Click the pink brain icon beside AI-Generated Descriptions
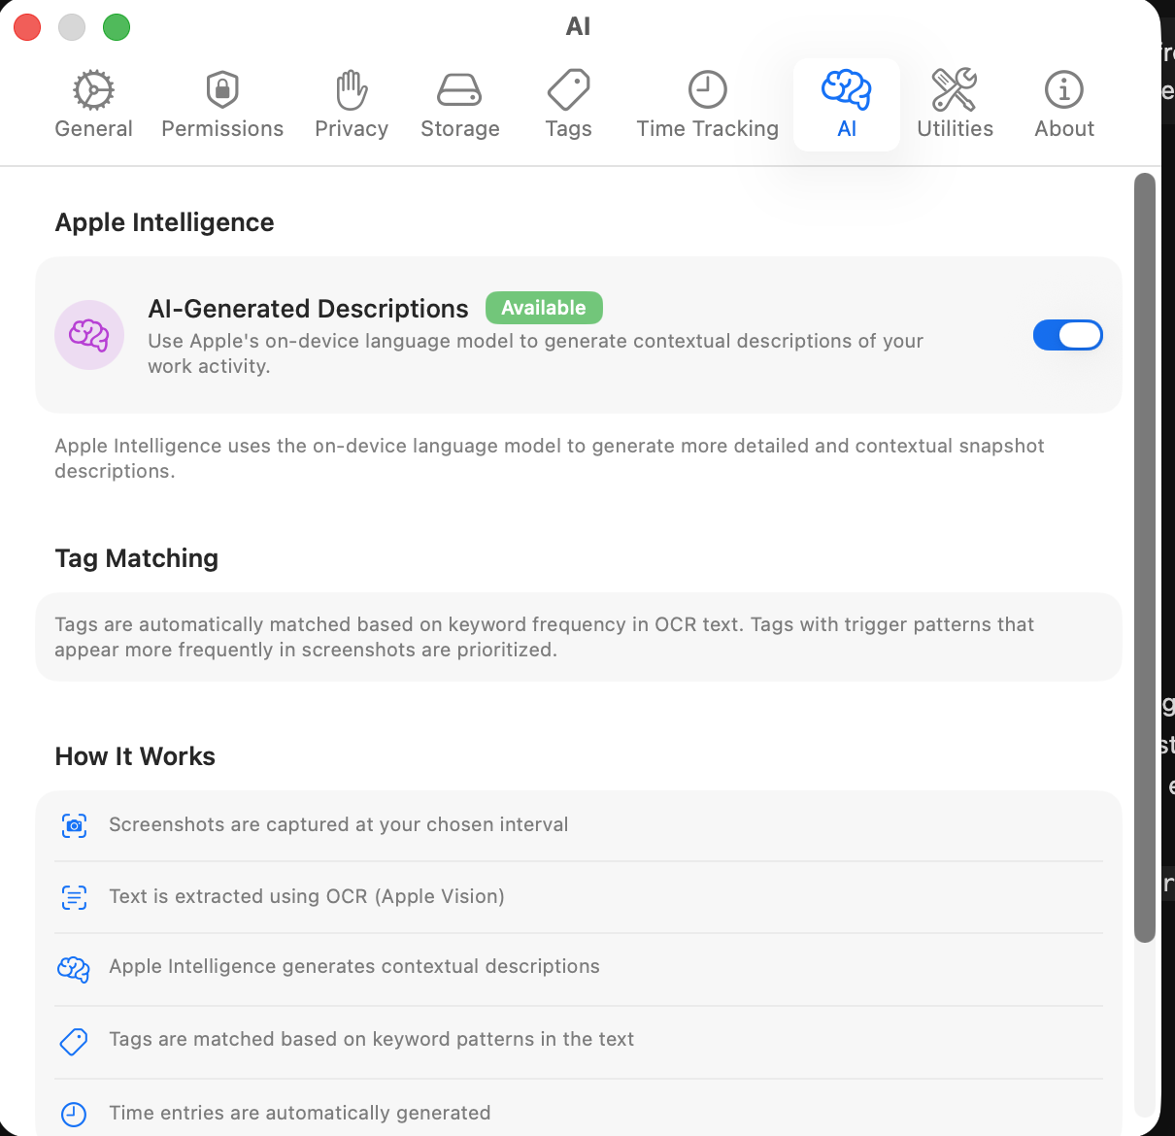 (x=89, y=335)
